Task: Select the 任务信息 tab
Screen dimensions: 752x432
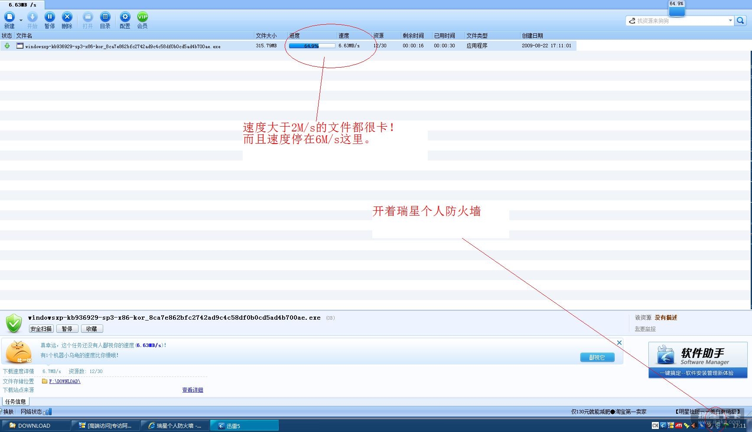Action: (x=16, y=402)
